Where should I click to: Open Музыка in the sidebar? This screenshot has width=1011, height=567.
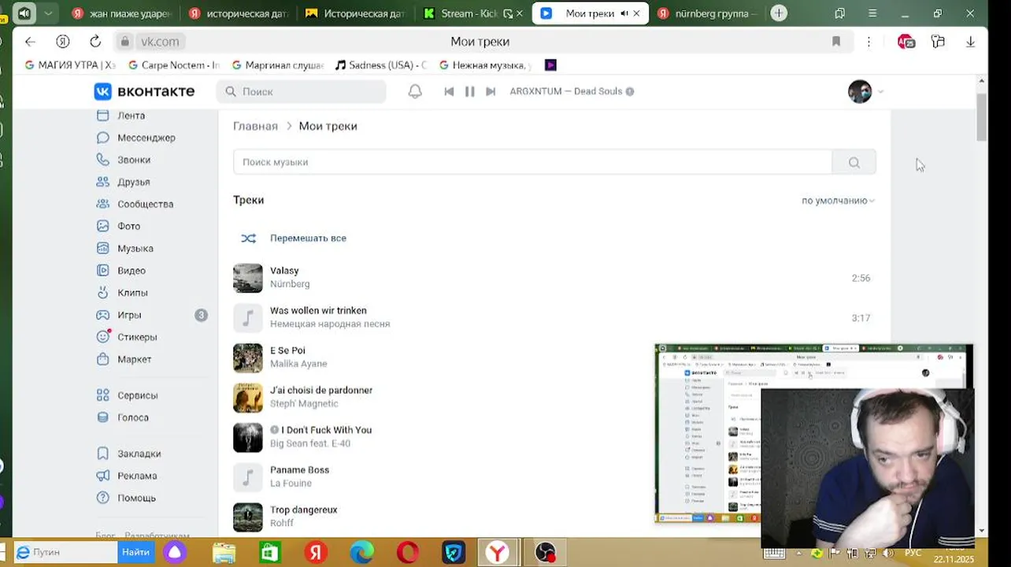(135, 248)
